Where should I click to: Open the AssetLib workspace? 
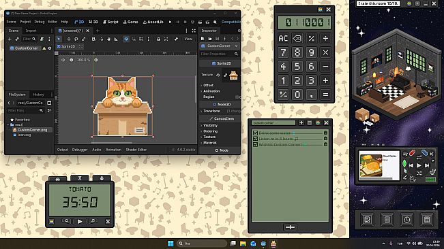(x=153, y=22)
